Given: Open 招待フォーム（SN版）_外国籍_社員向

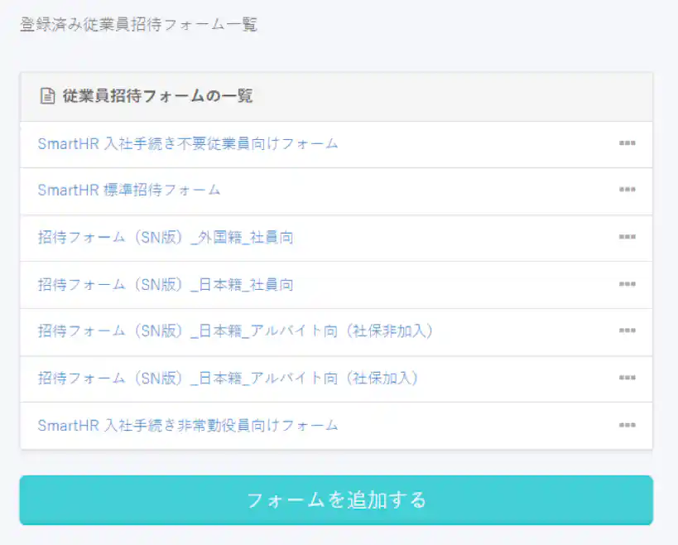Looking at the screenshot, I should coord(166,238).
